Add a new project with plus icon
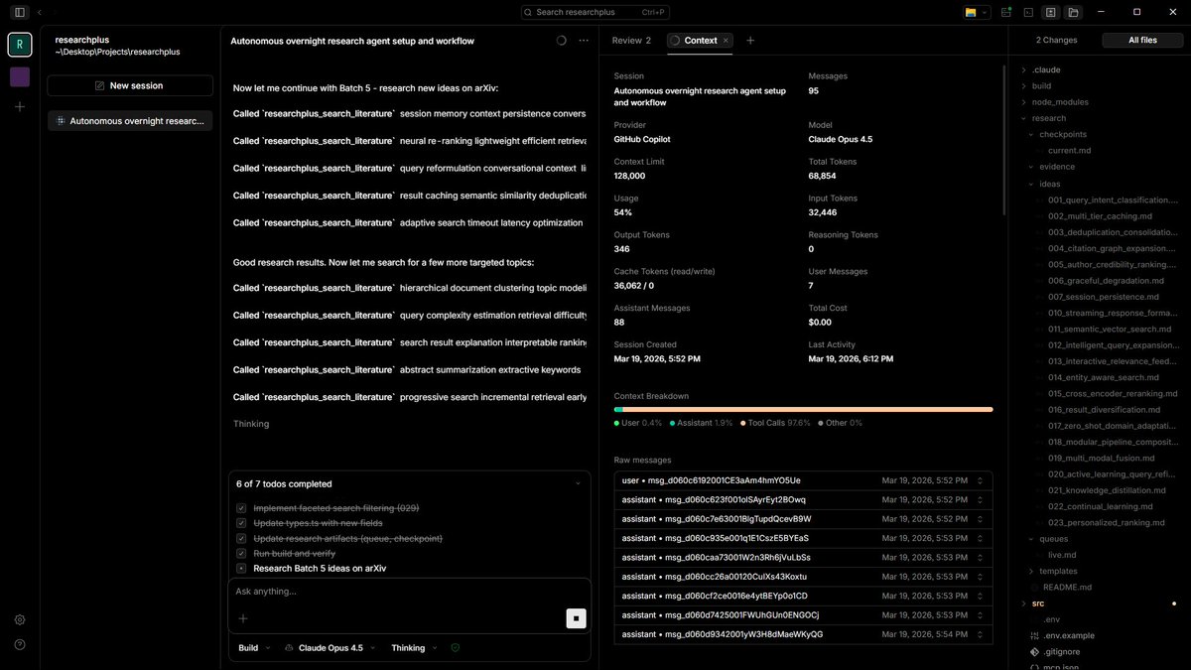This screenshot has width=1191, height=670. point(20,106)
